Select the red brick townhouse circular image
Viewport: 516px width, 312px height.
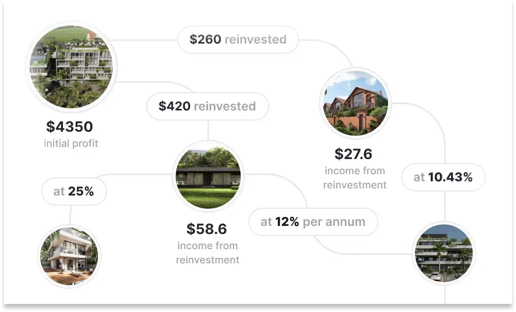(x=356, y=103)
